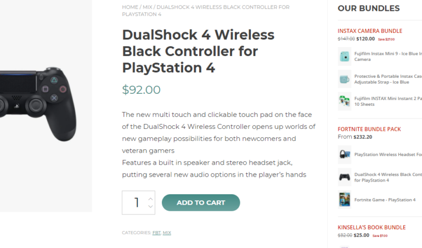Click the Instax case thumbnail icon
The width and height of the screenshot is (422, 248).
click(345, 79)
